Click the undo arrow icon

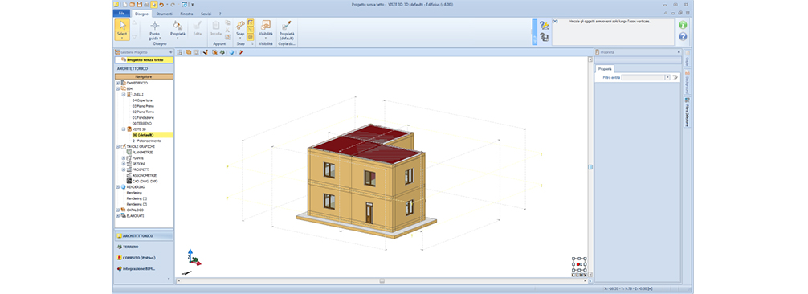(161, 4)
